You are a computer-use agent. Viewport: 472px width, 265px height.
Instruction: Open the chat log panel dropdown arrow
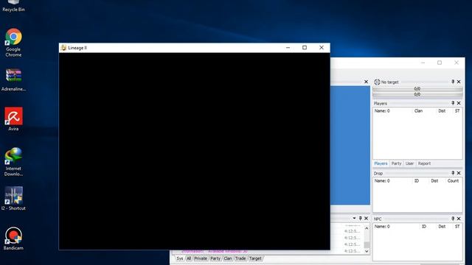354,219
